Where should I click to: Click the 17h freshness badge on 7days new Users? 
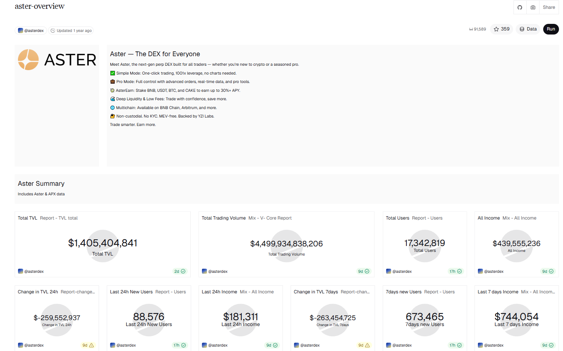(456, 345)
